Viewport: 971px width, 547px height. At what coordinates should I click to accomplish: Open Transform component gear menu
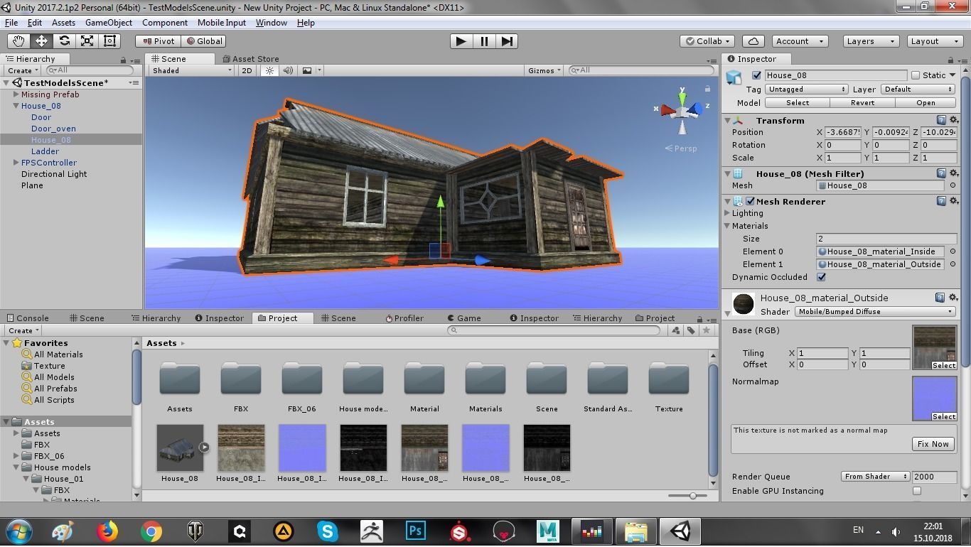point(954,120)
